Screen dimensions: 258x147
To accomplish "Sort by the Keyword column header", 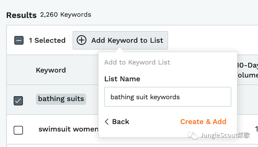I will coord(51,70).
